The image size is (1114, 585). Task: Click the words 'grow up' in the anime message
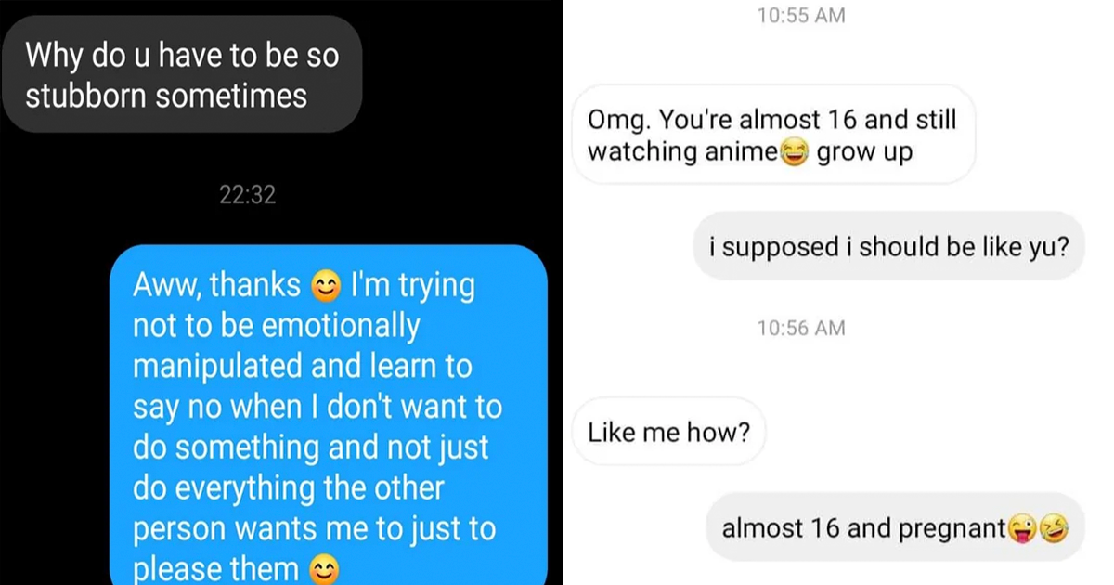(864, 151)
